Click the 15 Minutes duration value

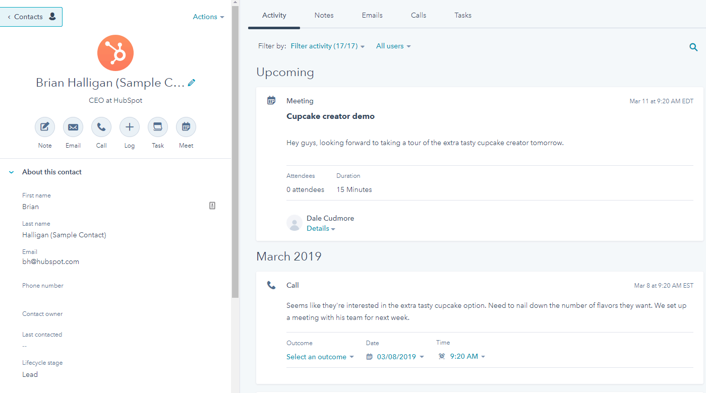[x=354, y=189]
